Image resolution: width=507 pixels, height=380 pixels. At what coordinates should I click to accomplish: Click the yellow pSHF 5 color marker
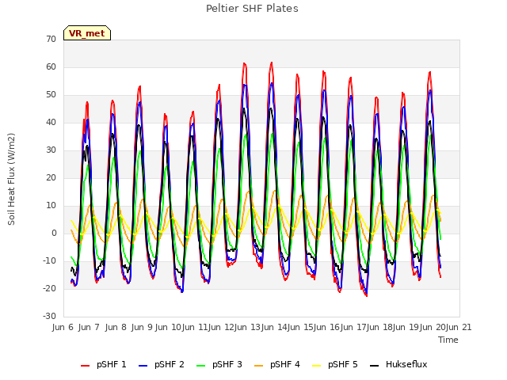click(317, 366)
